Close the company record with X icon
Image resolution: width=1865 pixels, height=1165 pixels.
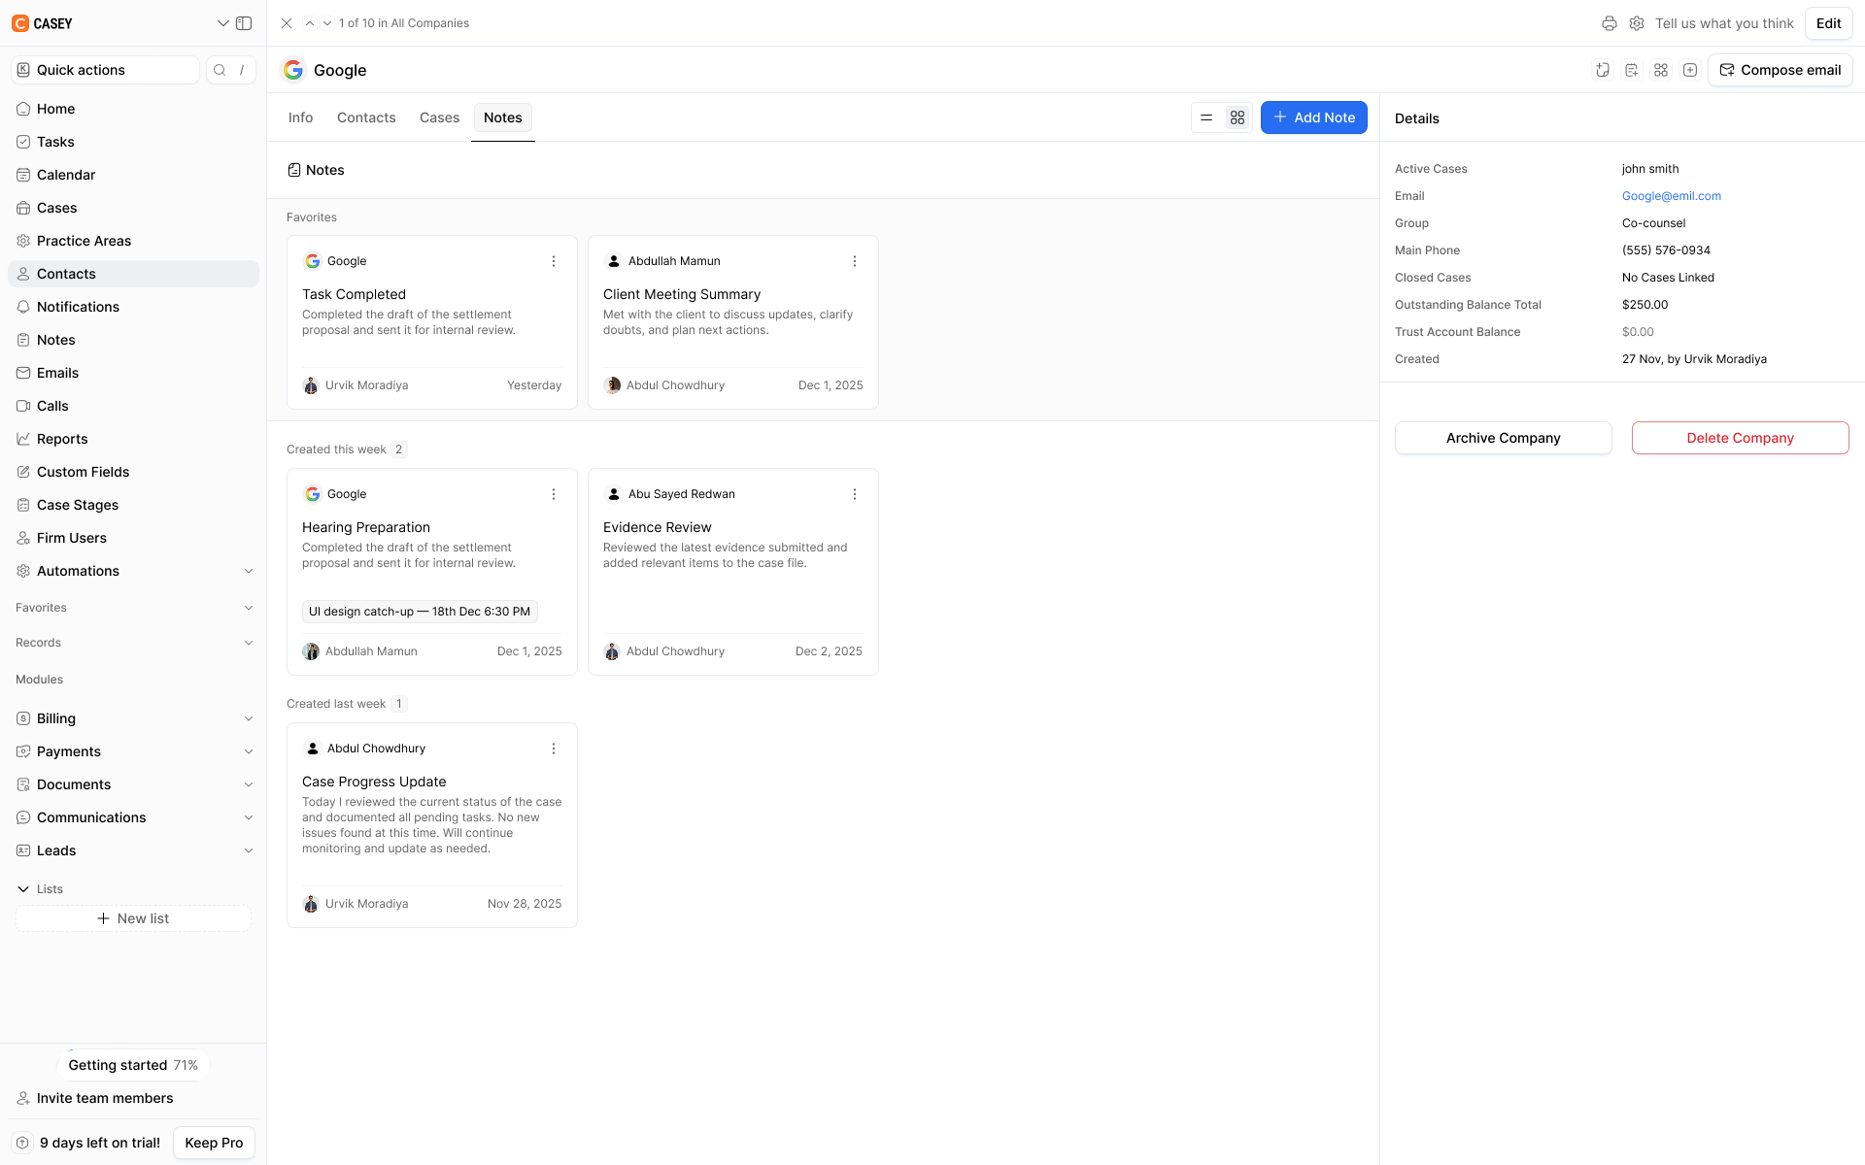tap(287, 23)
